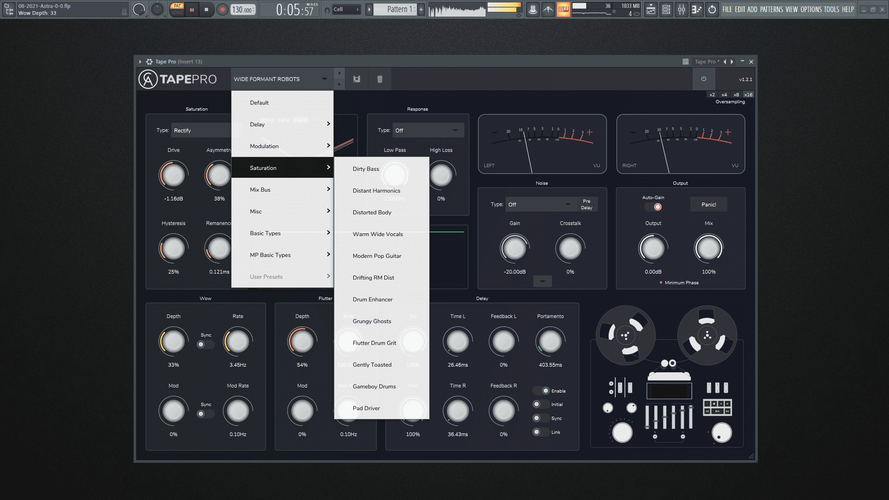The image size is (889, 500).
Task: Toggle the Delay Enable switch
Action: click(x=541, y=391)
